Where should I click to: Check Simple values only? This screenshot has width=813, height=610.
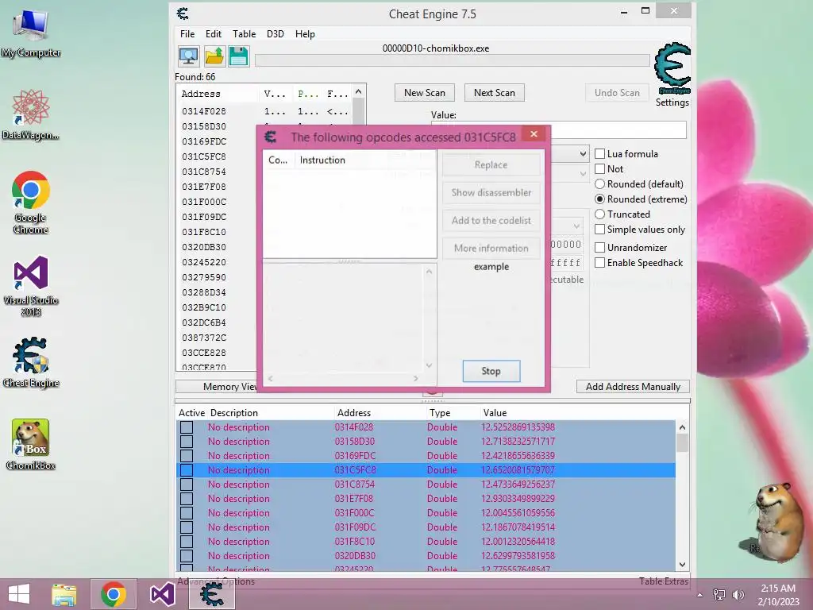[600, 229]
